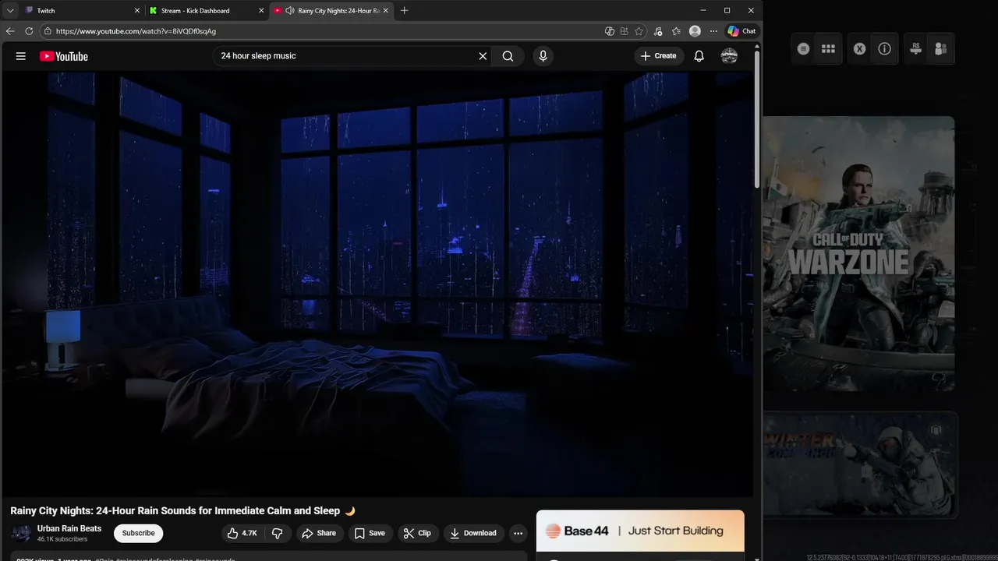Select the Rainy City Nights tab

pyautogui.click(x=331, y=11)
